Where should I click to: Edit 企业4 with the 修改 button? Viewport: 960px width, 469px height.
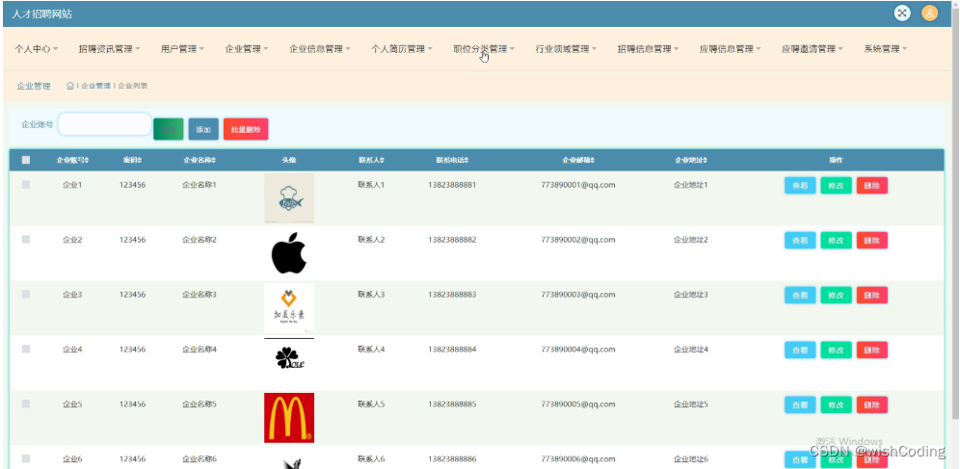coord(837,350)
